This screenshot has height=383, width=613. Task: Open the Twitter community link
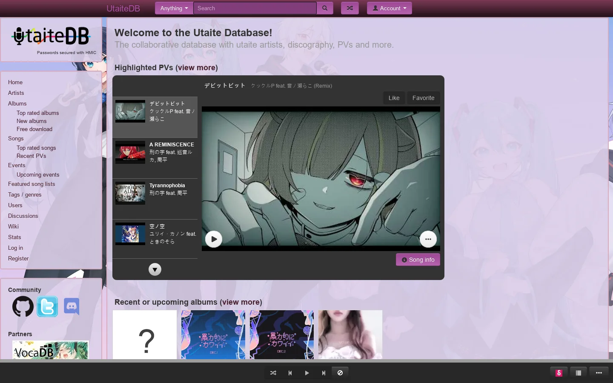(47, 306)
